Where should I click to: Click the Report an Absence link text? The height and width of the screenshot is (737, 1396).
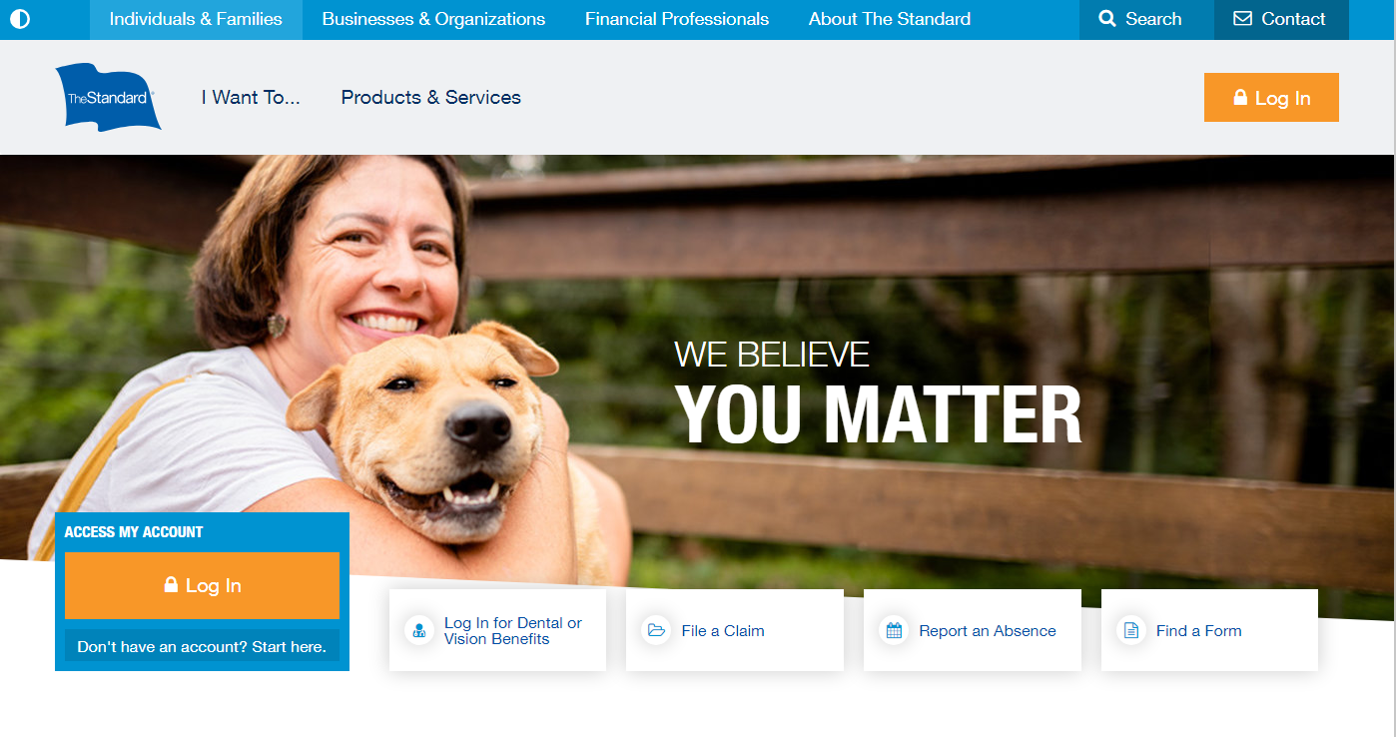coord(988,631)
